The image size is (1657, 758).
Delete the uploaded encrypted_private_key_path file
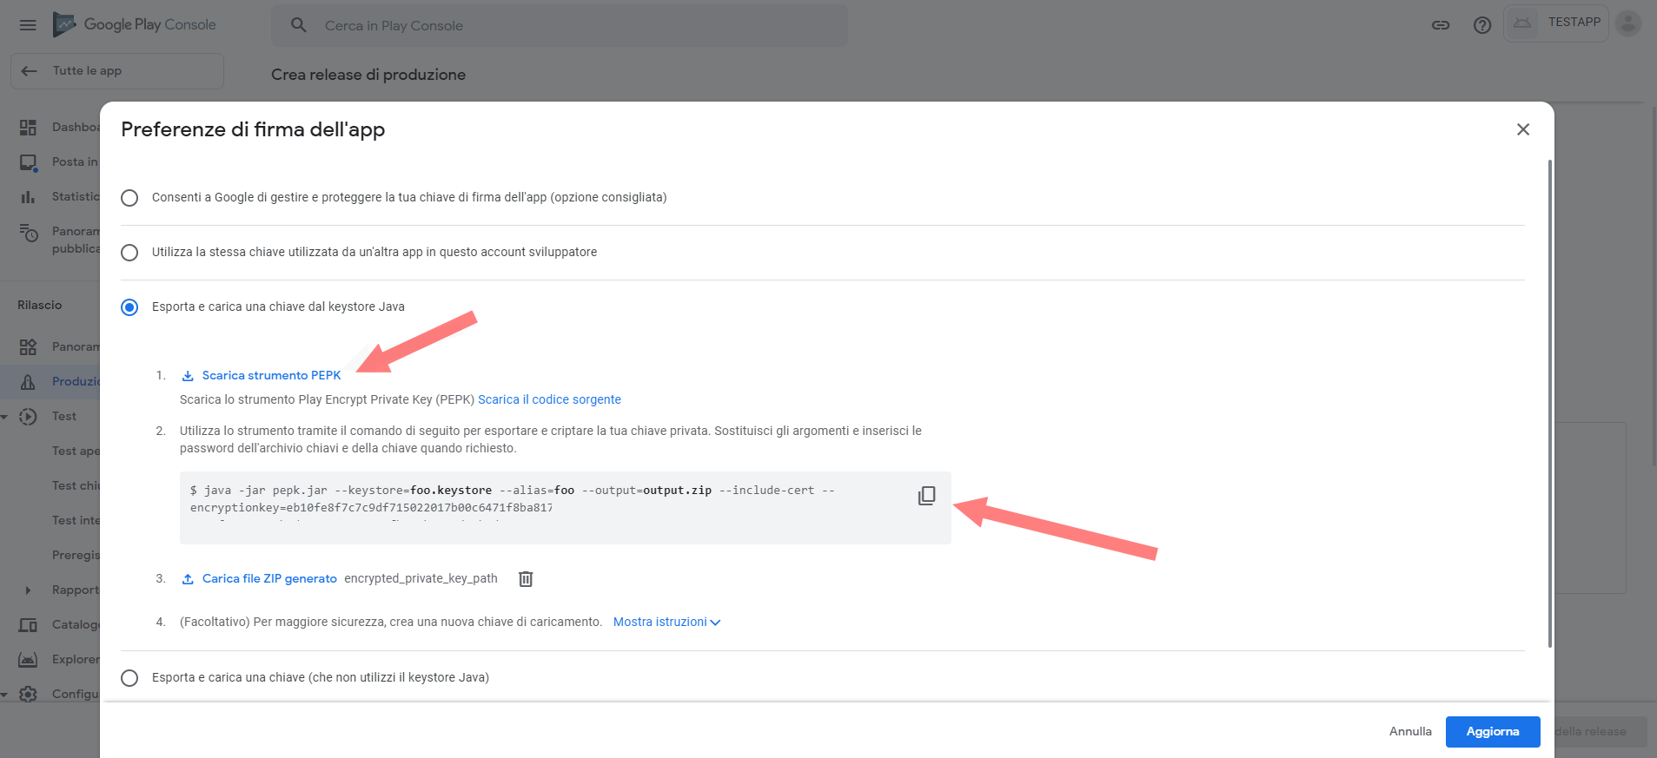point(526,579)
